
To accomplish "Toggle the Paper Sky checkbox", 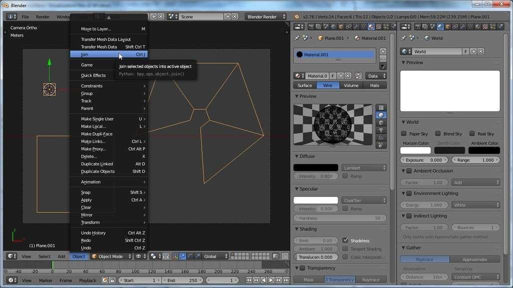I will [x=404, y=134].
